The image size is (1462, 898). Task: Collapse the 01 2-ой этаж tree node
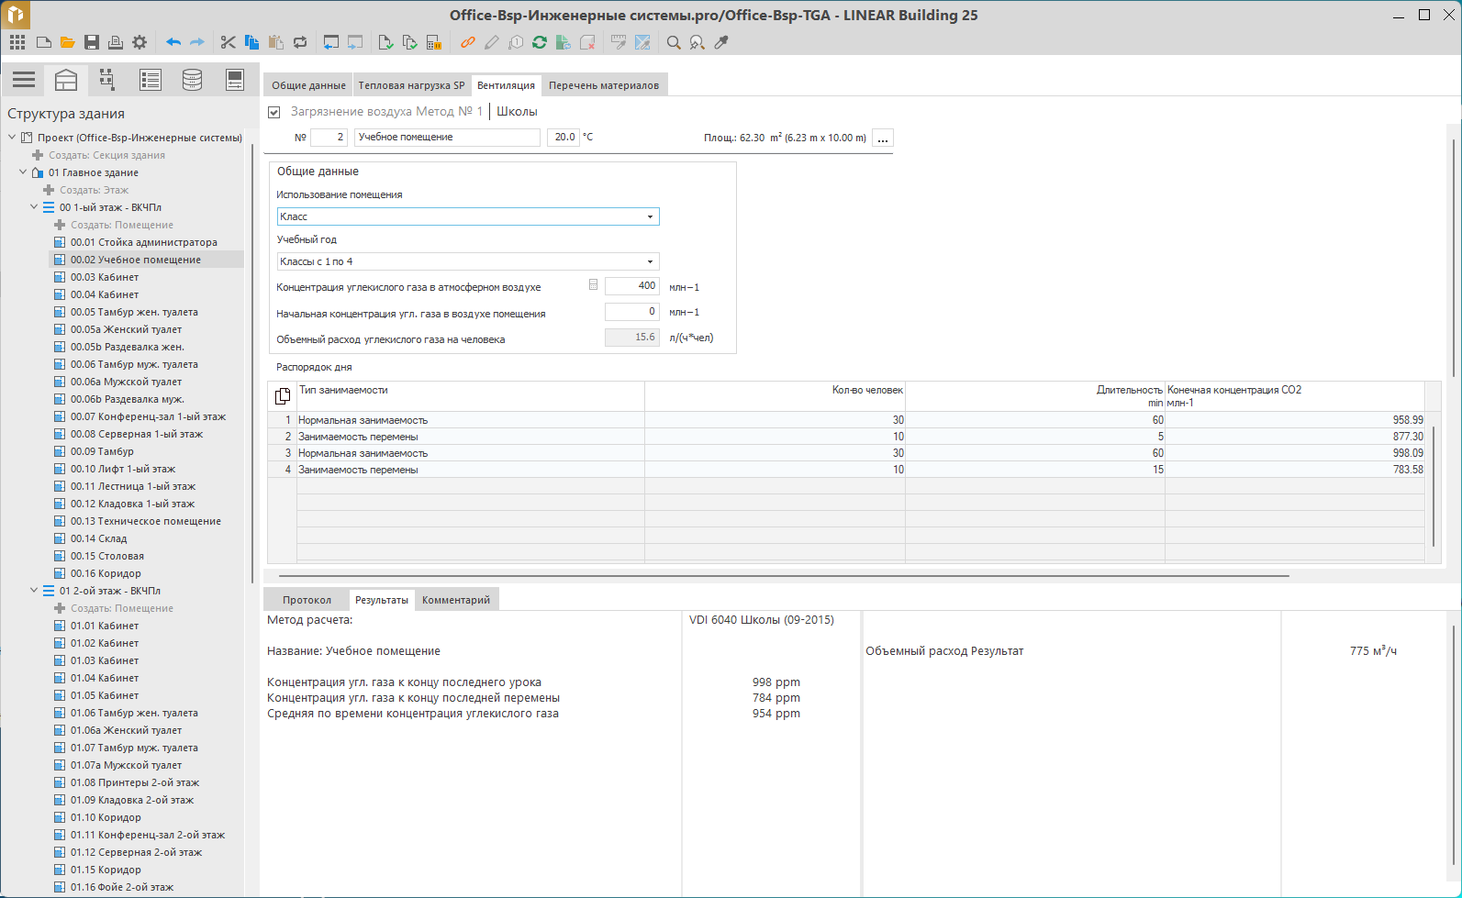34,591
